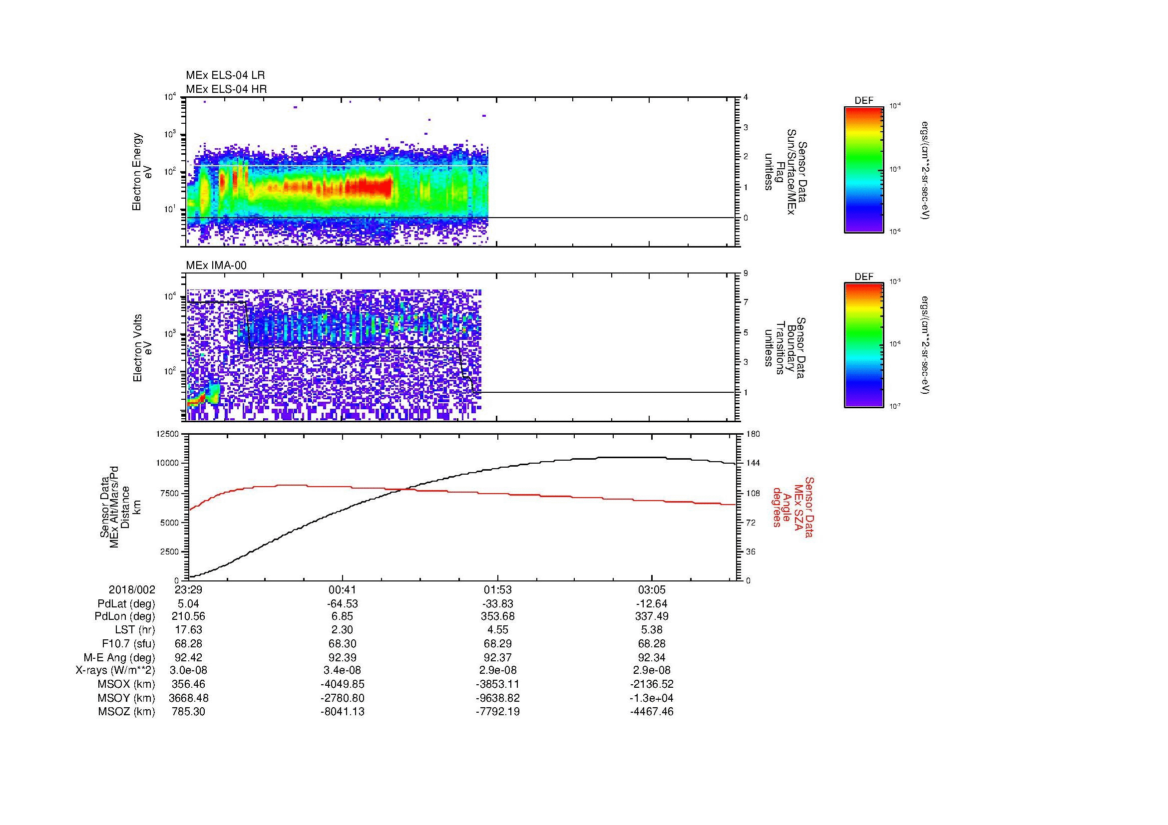Click the LST value '5.38'
Viewport: 1168px width, 825px height.
point(652,630)
